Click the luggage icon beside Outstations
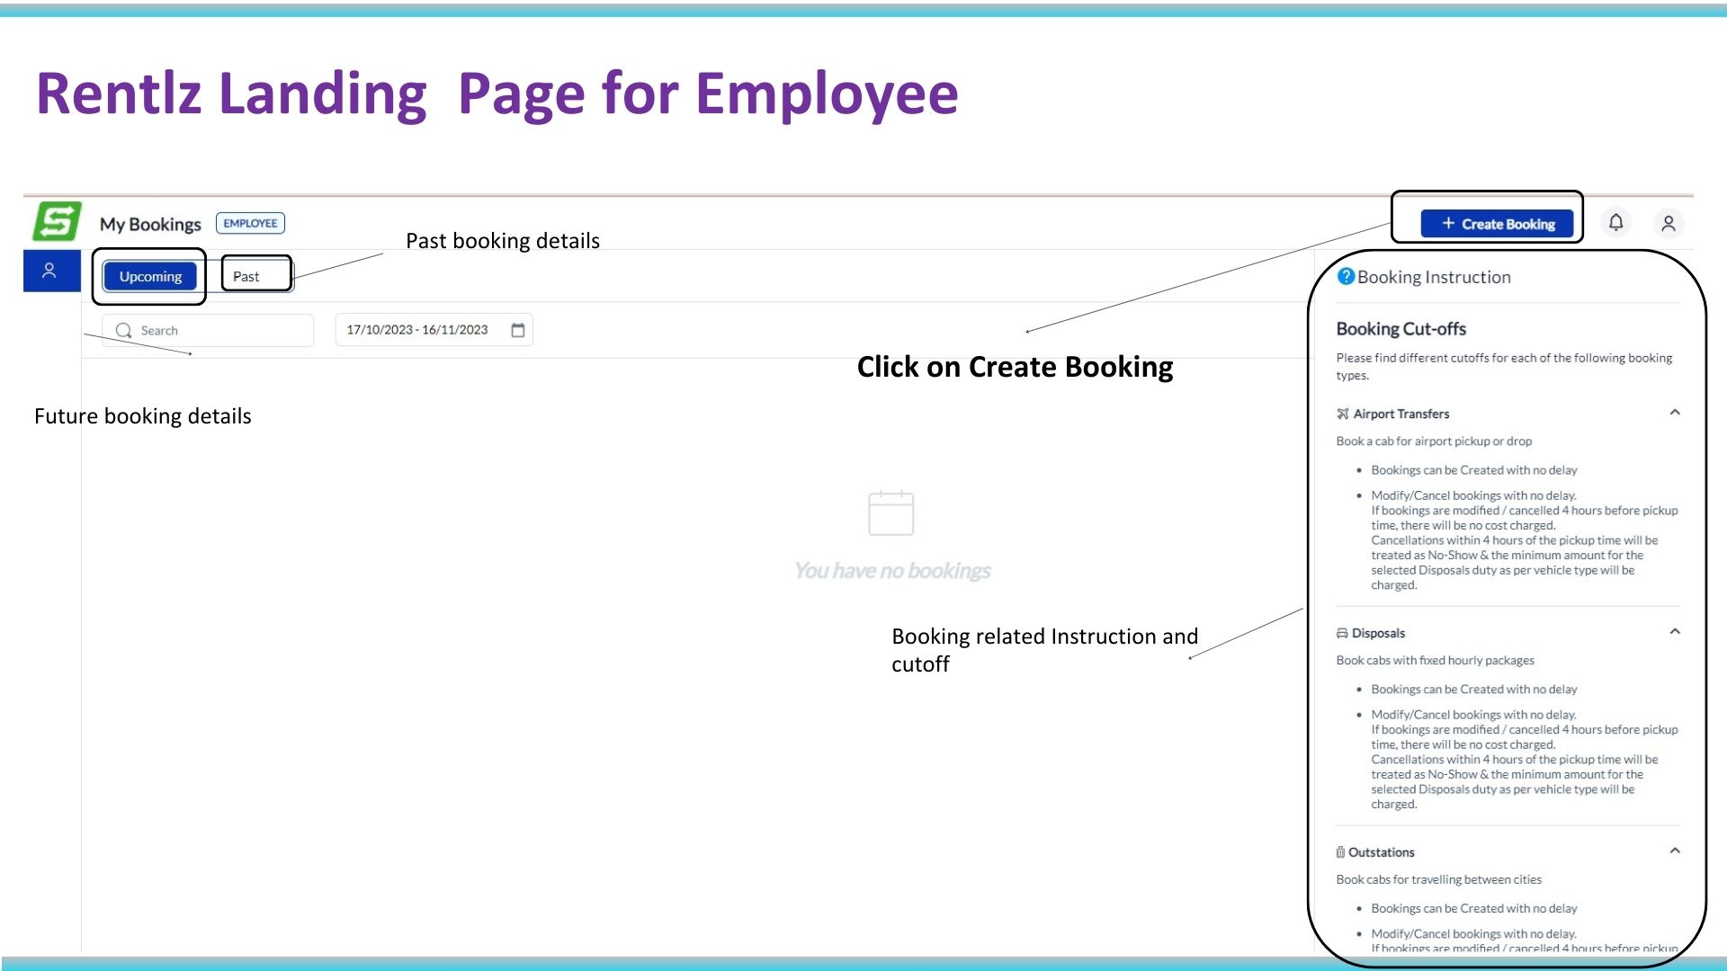1727x971 pixels. click(1340, 852)
